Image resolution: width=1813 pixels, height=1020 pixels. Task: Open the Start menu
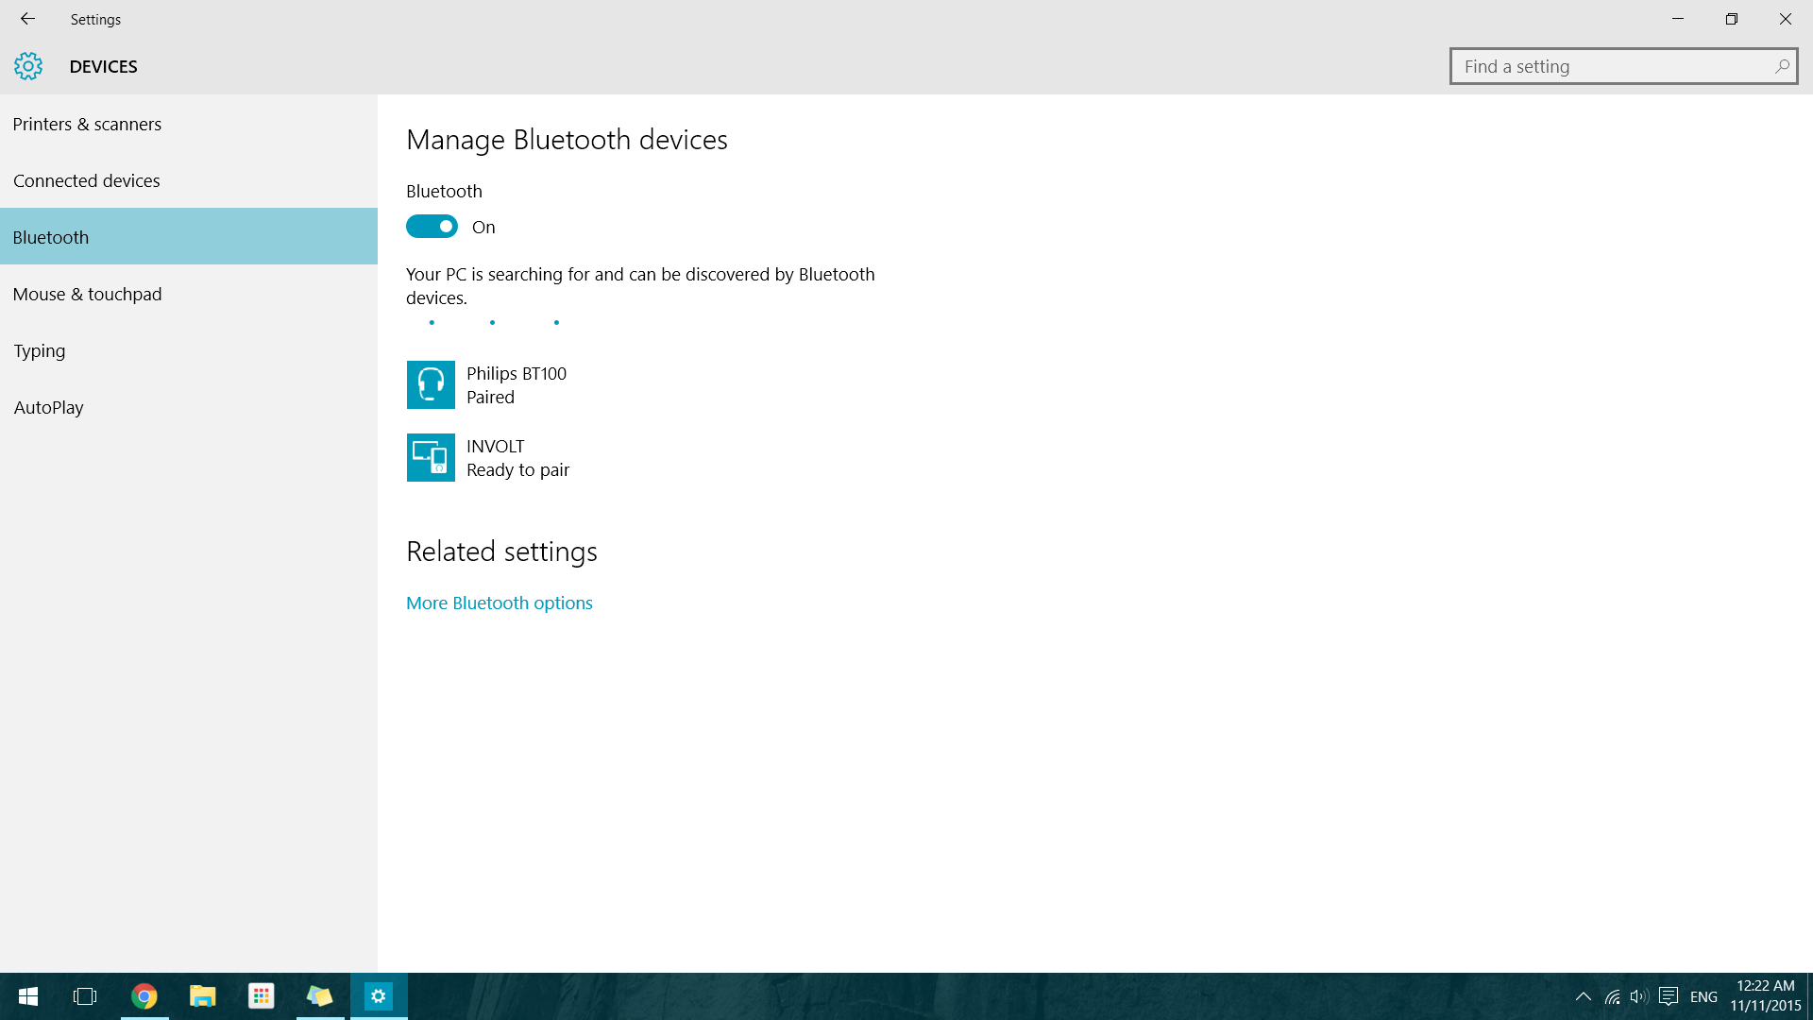(x=28, y=996)
